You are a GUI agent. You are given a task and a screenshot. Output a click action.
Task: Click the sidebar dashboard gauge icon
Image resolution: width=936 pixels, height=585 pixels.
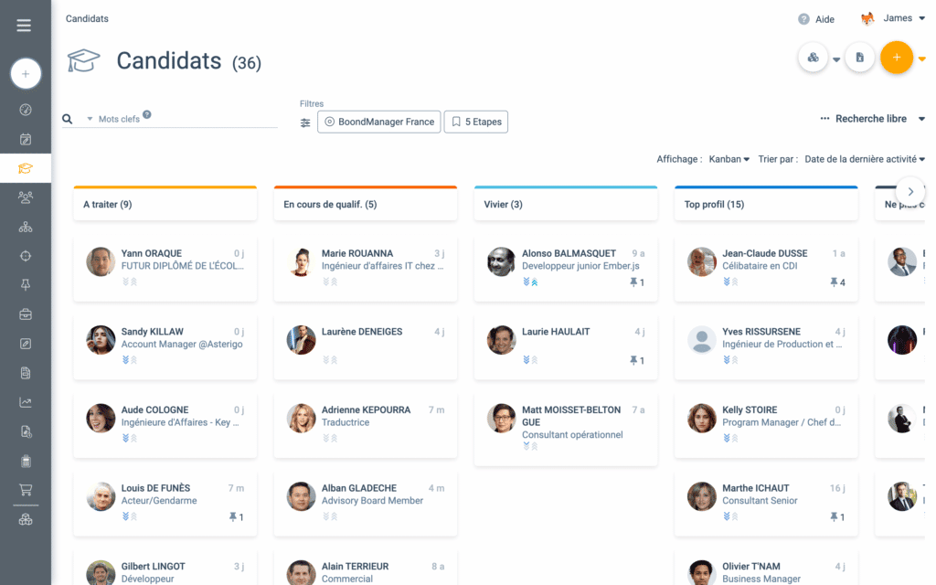[x=25, y=110]
